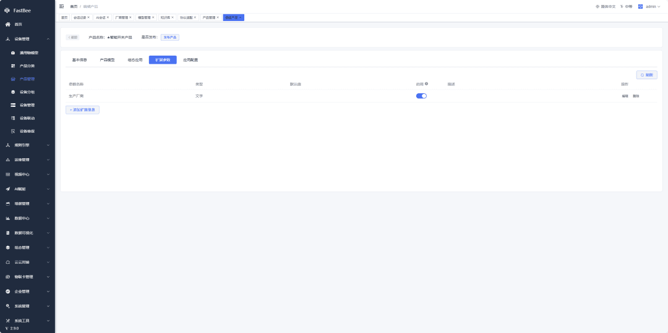Switch to the 产品模型 tab
The width and height of the screenshot is (668, 333).
click(108, 60)
